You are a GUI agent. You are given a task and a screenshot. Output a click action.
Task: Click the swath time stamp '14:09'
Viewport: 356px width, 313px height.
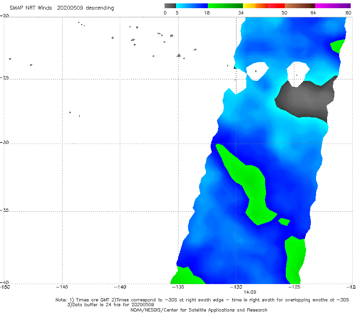[250, 292]
